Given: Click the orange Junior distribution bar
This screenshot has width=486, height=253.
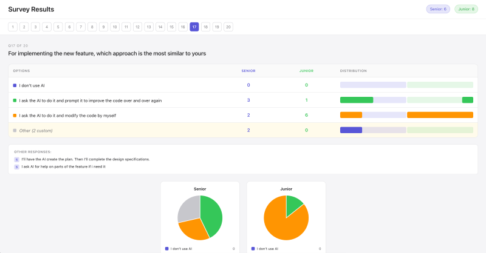Looking at the screenshot, I should (440, 115).
